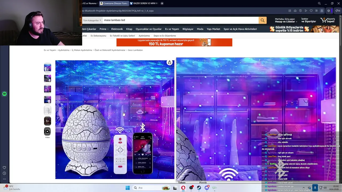Open Steam from the taskbar

[199, 188]
